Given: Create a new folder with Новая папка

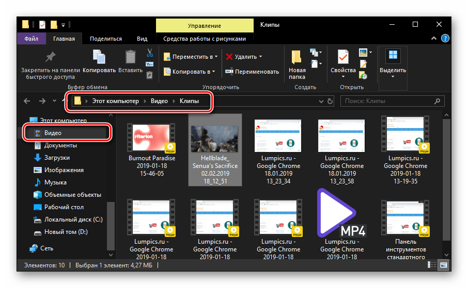Looking at the screenshot, I should point(297,63).
